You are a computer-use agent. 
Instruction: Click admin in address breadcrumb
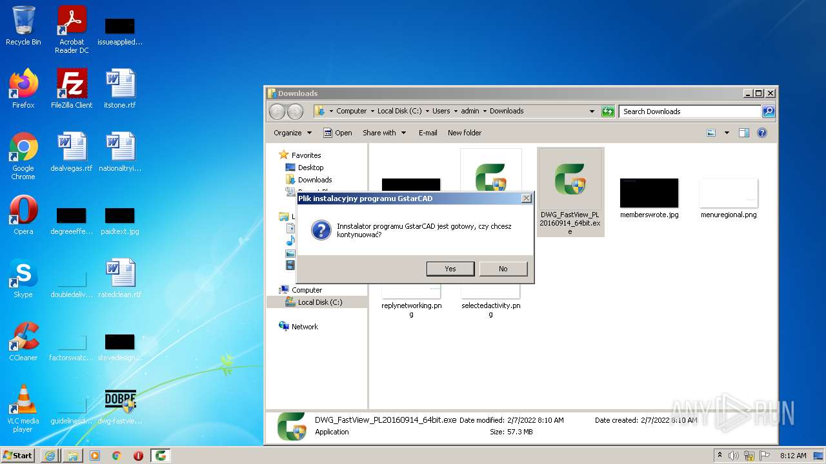470,111
